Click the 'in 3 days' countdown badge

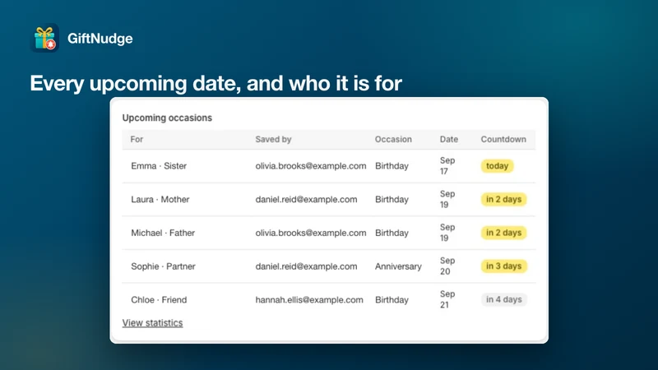click(503, 266)
